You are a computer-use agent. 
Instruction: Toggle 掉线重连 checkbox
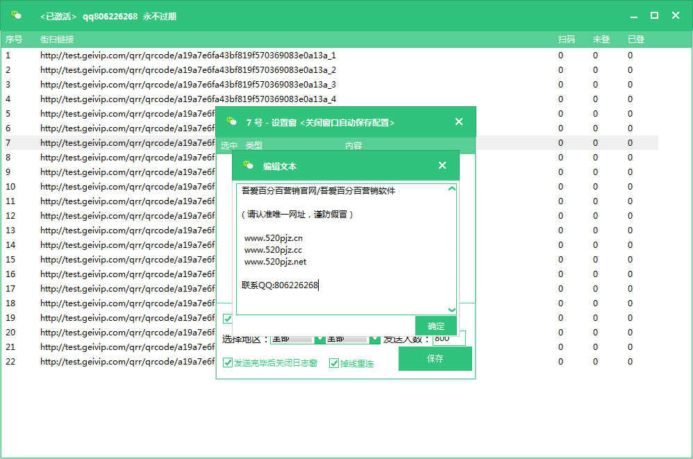[x=334, y=363]
